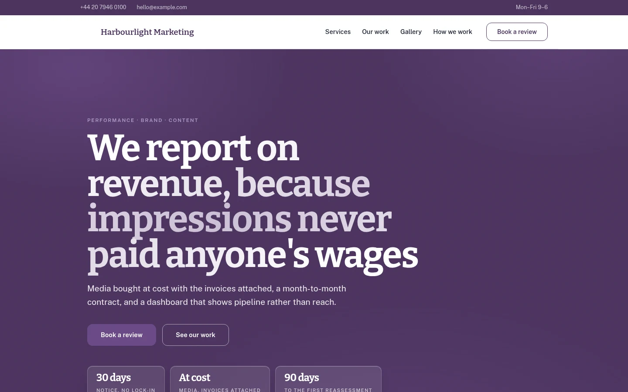Click the Harbourlight Marketing logo text

pyautogui.click(x=147, y=32)
